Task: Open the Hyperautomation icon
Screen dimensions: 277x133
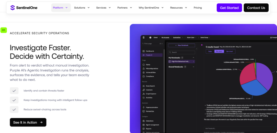Action: tap(144, 107)
